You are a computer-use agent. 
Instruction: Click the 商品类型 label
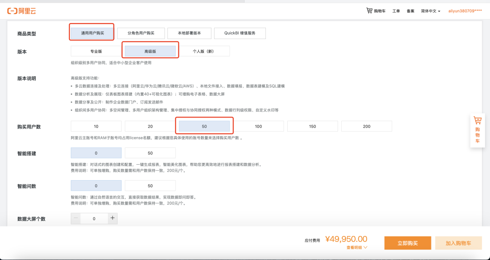tap(27, 34)
